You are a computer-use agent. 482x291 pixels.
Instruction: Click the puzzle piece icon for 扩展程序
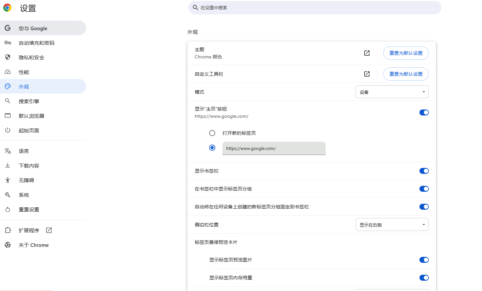pyautogui.click(x=8, y=230)
